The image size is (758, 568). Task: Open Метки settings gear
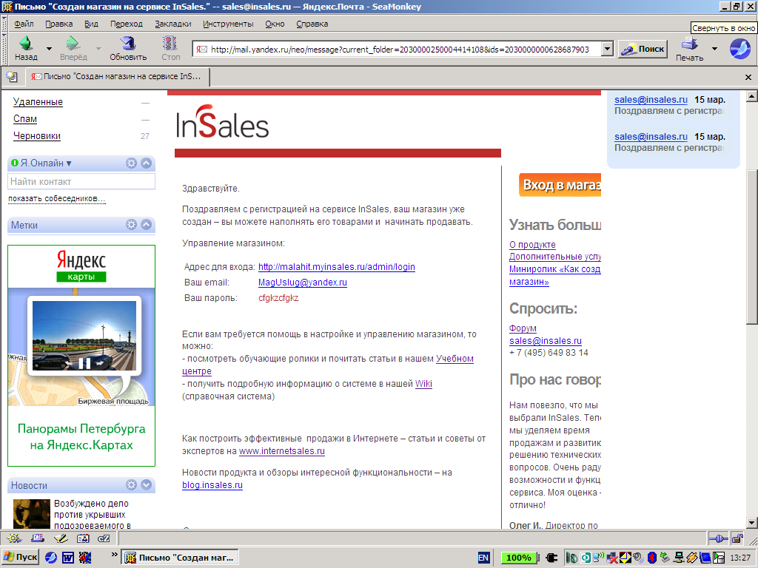click(131, 225)
